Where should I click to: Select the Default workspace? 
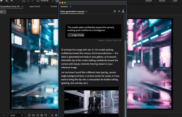pos(149,1)
